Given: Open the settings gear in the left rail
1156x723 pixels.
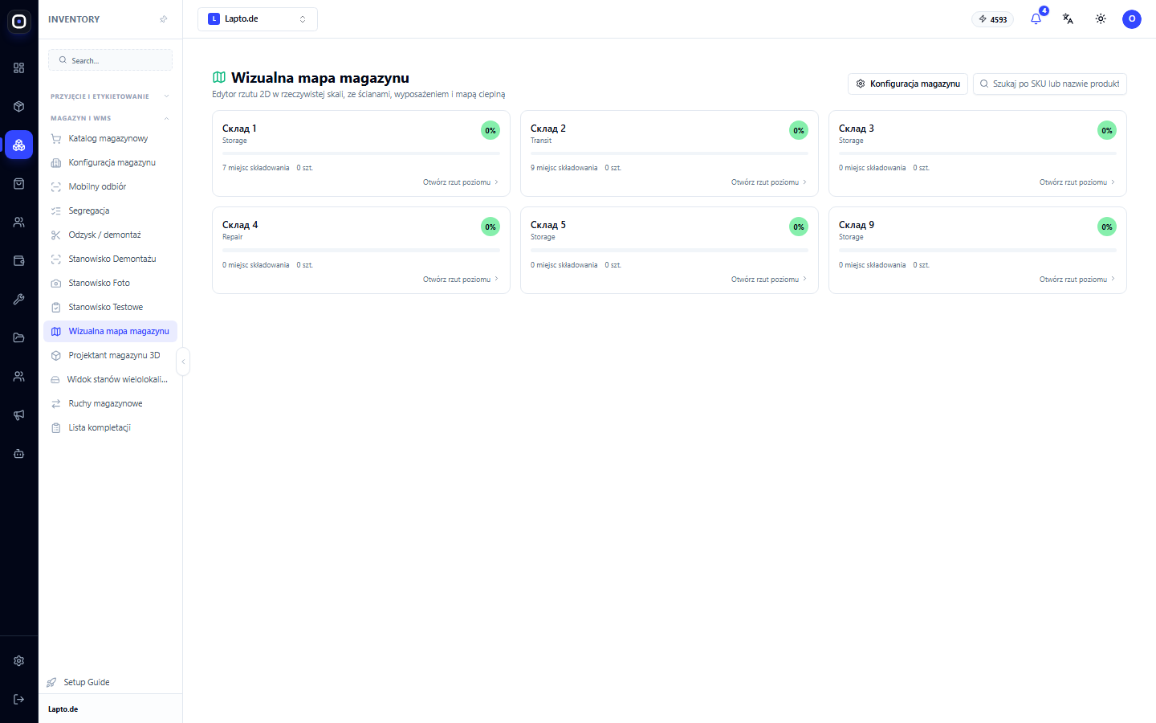Looking at the screenshot, I should coord(19,660).
